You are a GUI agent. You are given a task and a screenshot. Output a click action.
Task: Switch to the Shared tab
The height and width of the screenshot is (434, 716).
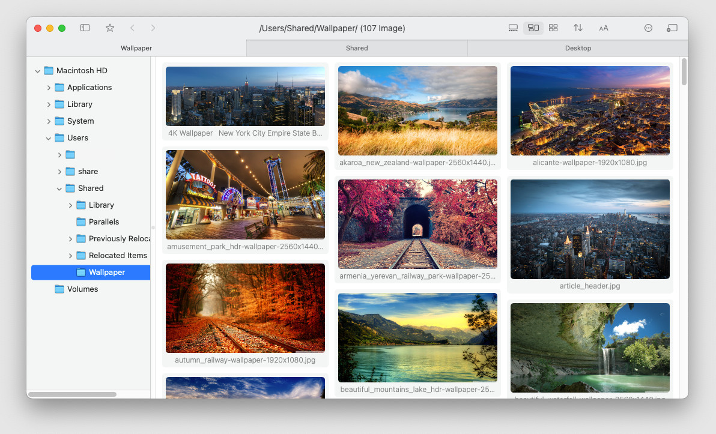coord(357,48)
